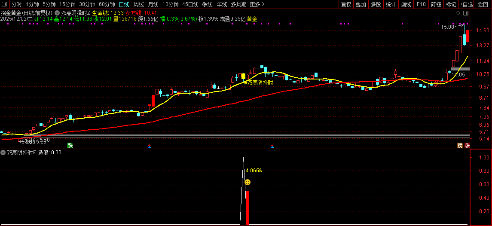Activate the 画线 drawing tool button
Viewport: 492px width, 226px height.
[x=406, y=4]
